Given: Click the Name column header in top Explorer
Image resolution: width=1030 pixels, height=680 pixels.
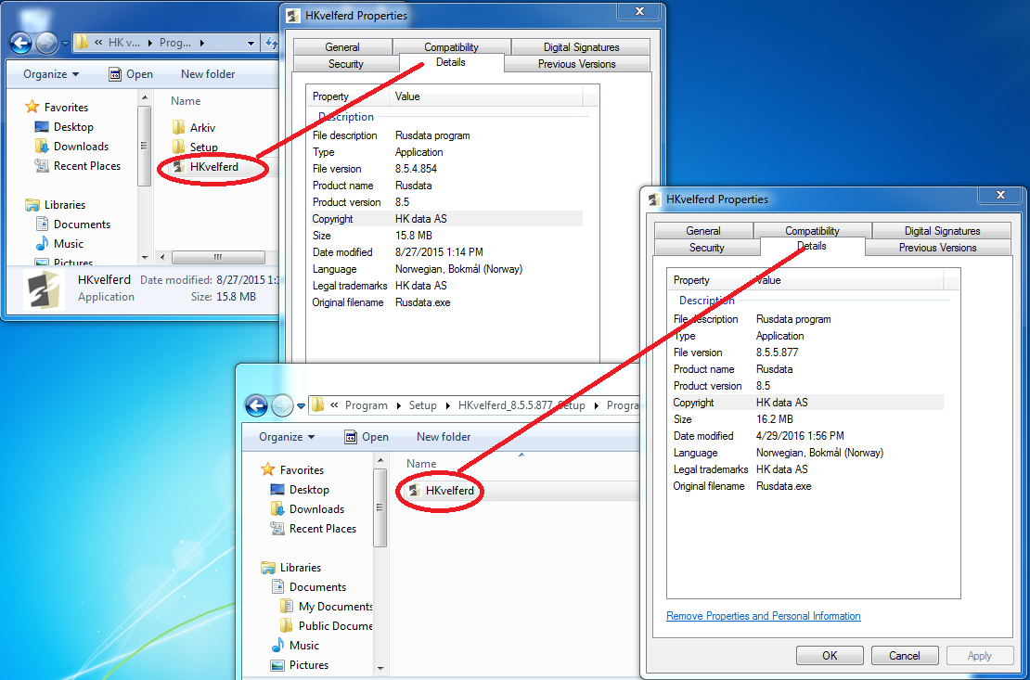Looking at the screenshot, I should coord(186,101).
